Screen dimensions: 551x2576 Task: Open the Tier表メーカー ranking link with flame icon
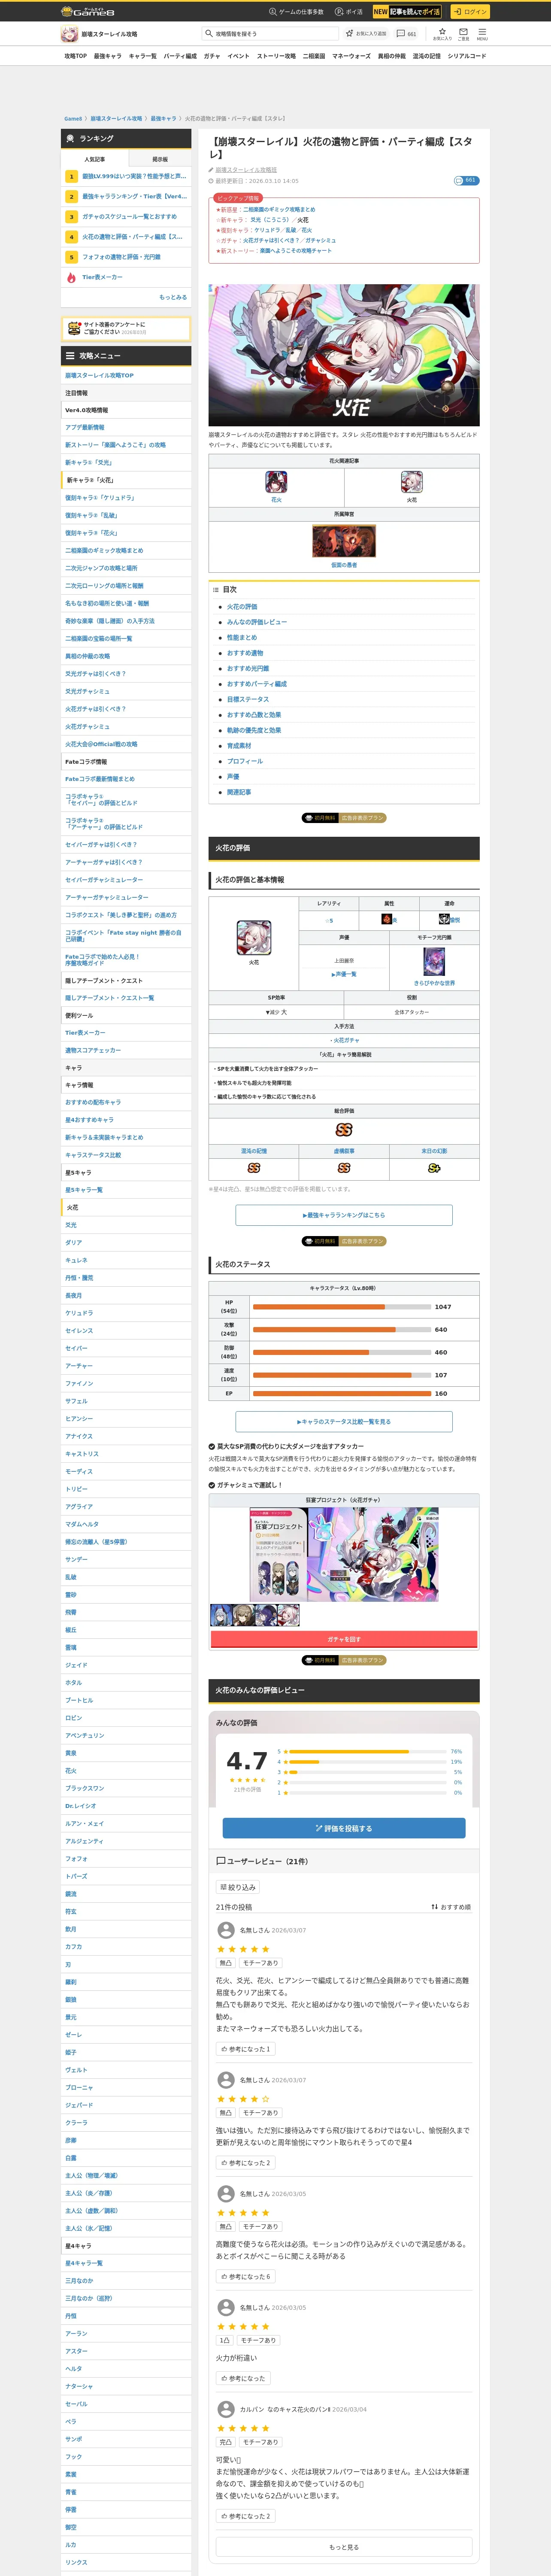tap(126, 277)
